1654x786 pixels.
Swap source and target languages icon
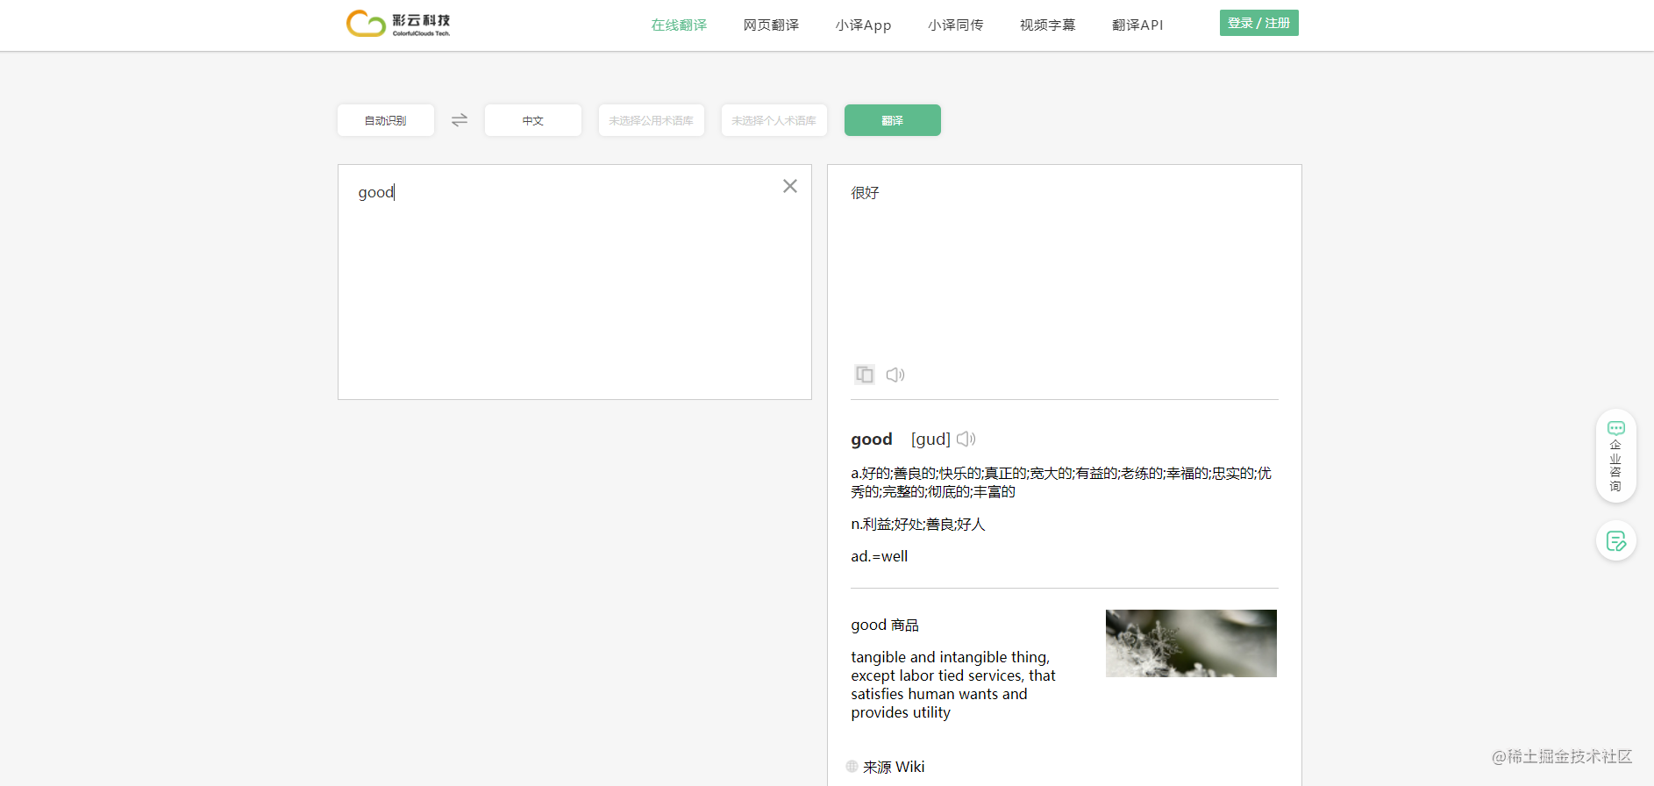(x=460, y=120)
